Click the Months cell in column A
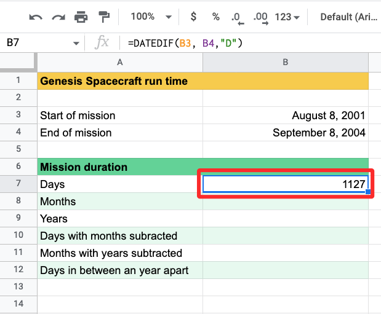 click(x=119, y=202)
